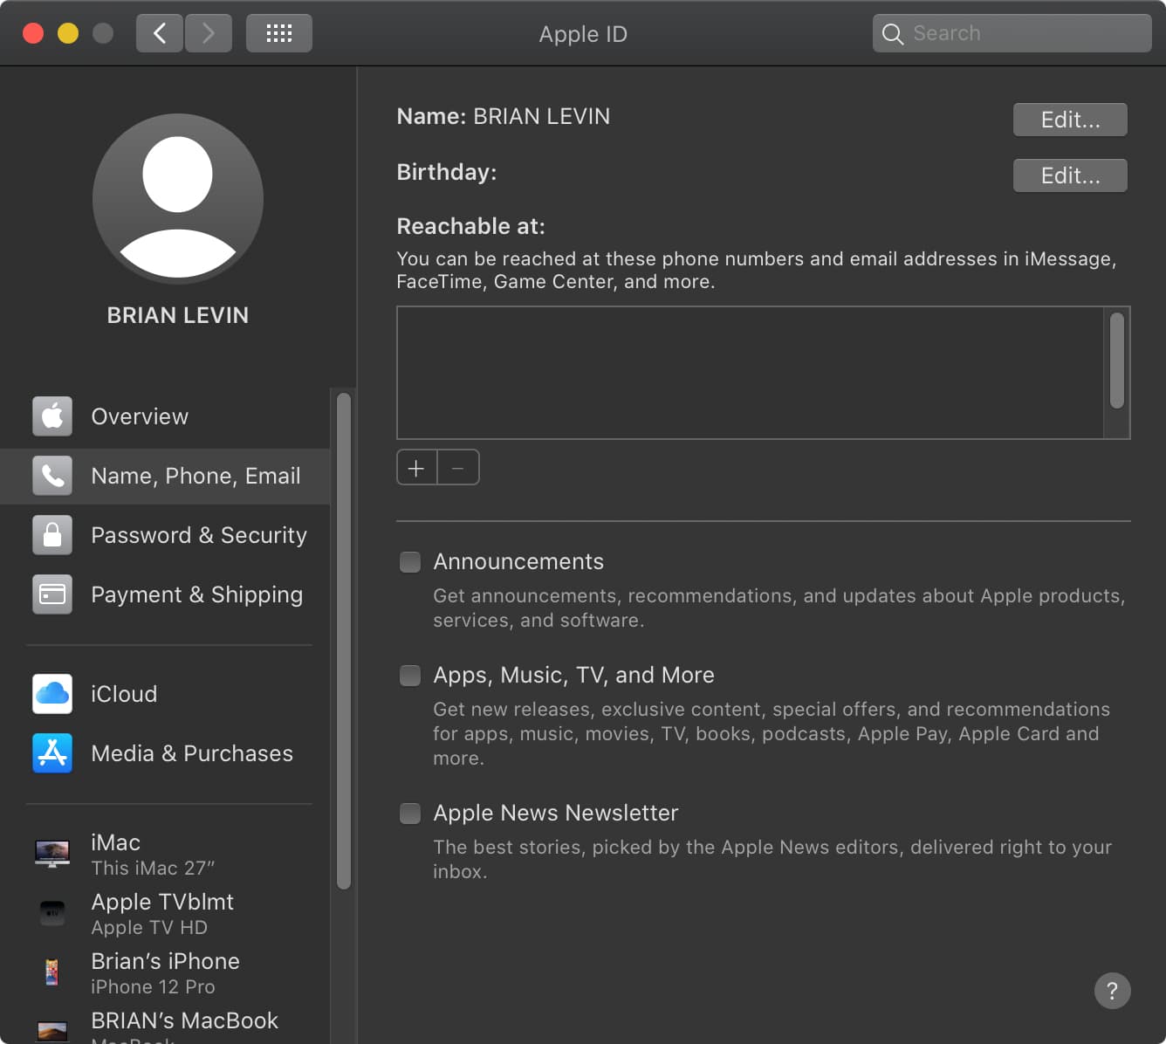Go back with the left chevron button
The image size is (1166, 1044).
160,34
